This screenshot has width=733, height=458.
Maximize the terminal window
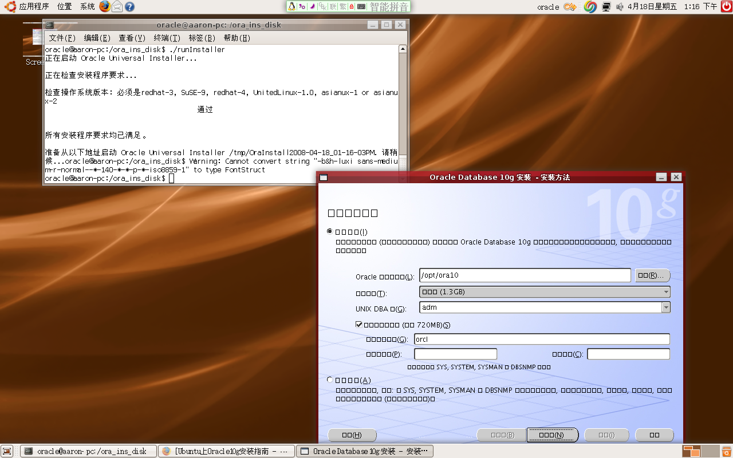[x=387, y=25]
